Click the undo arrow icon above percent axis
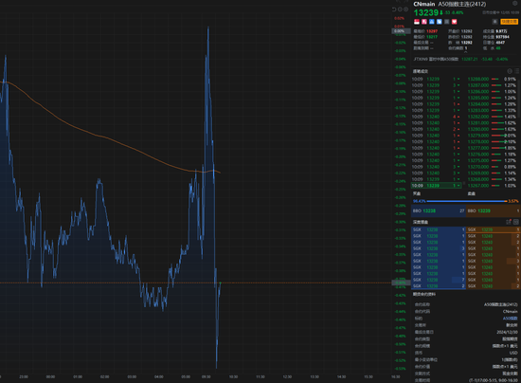521x383 pixels. coord(394,9)
